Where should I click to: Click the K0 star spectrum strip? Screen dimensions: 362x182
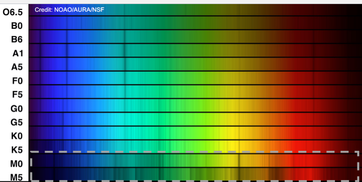pos(195,133)
